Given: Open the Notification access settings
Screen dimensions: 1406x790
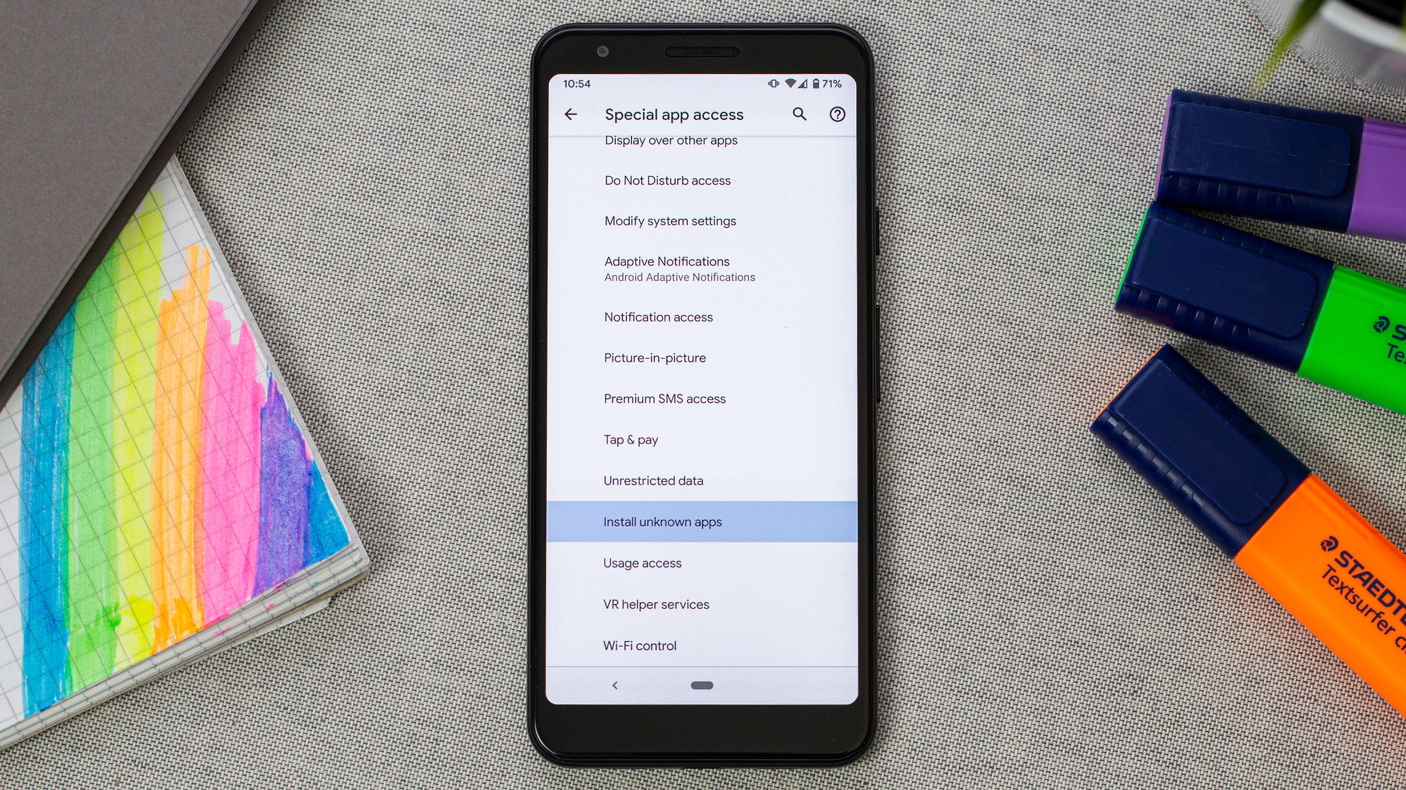Looking at the screenshot, I should click(x=658, y=316).
